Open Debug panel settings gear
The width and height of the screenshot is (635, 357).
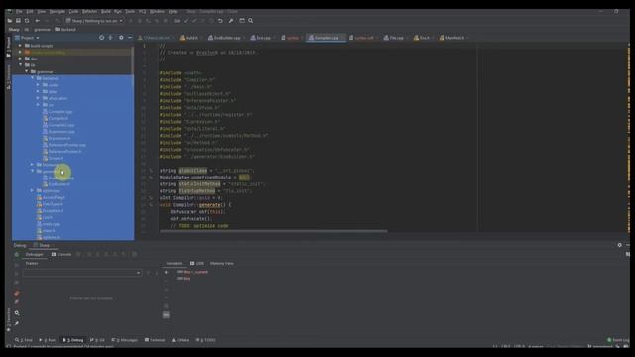pos(619,245)
